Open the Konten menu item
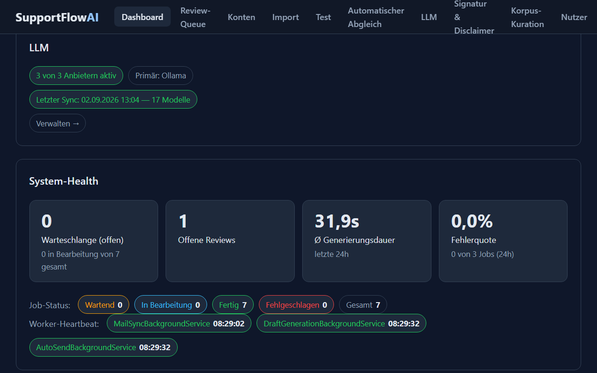Viewport: 597px width, 373px height. (241, 17)
